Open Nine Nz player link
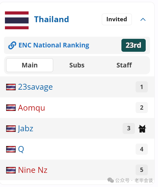 point(33,170)
